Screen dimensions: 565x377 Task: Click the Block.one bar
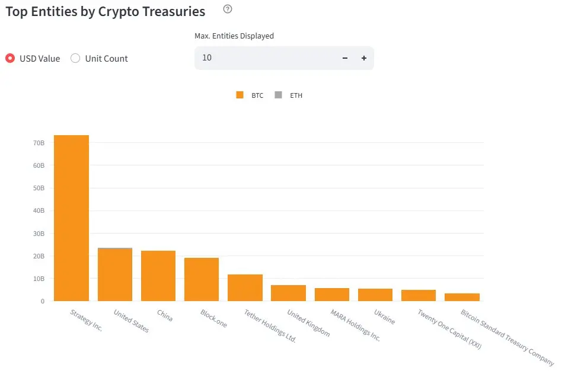[202, 279]
